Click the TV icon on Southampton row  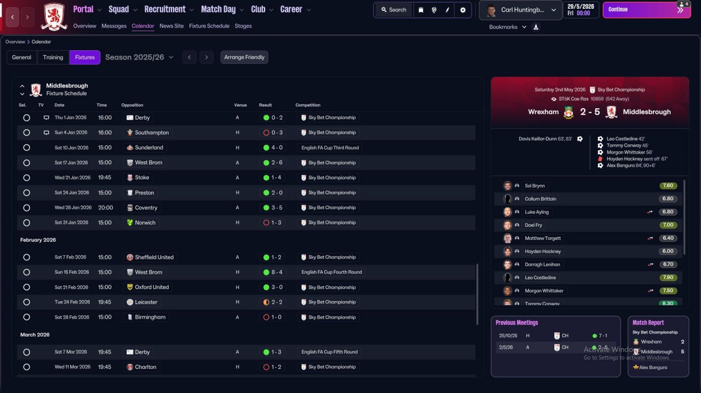tap(47, 132)
